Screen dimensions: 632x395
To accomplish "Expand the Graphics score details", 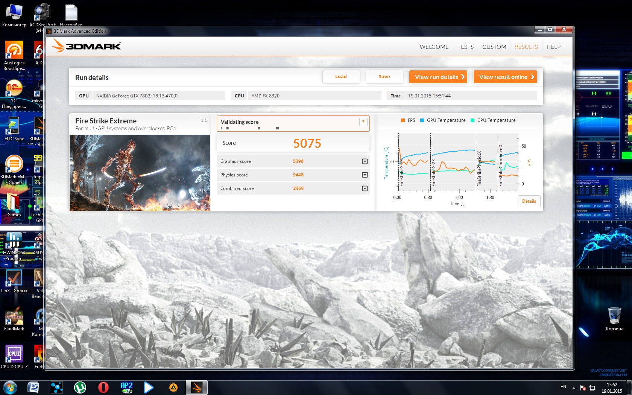I will tap(365, 161).
